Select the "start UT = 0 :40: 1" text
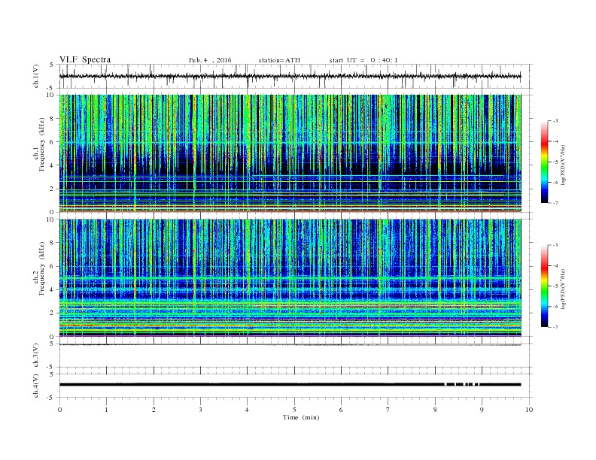 tap(363, 60)
